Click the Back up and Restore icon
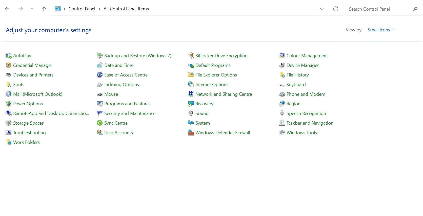Screen dimensions: 423x216 click(x=100, y=56)
